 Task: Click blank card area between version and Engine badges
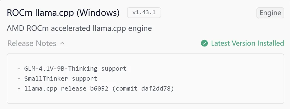pyautogui.click(x=209, y=13)
